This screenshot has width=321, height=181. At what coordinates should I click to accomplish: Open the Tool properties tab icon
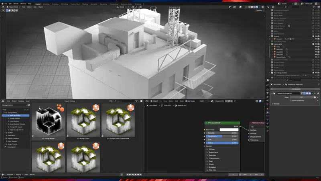268,85
